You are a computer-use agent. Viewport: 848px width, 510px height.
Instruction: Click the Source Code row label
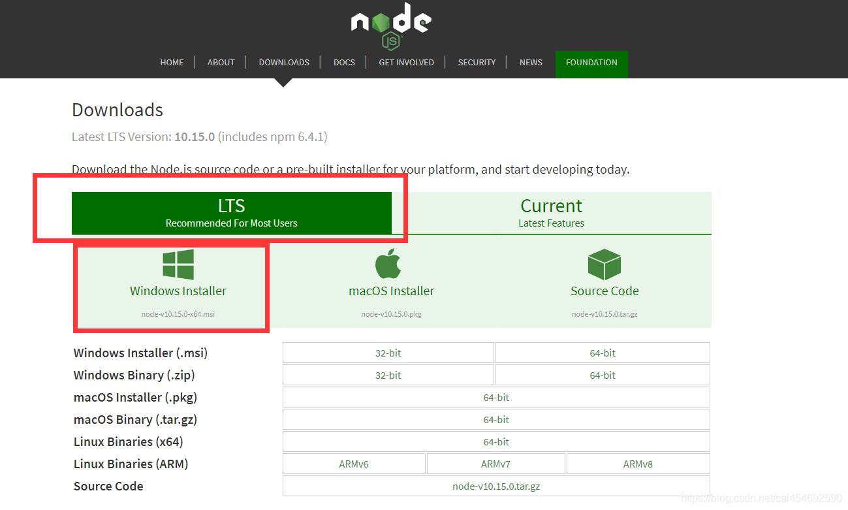pos(108,486)
